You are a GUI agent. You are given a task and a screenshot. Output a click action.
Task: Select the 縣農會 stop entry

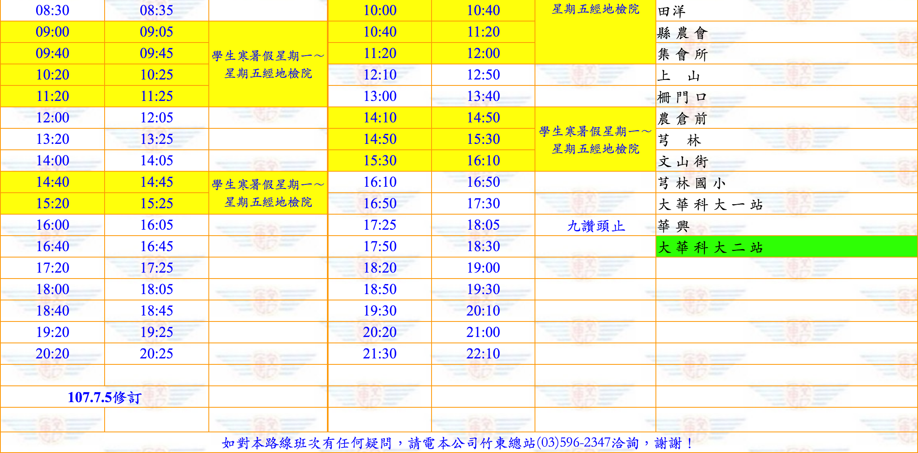[683, 33]
